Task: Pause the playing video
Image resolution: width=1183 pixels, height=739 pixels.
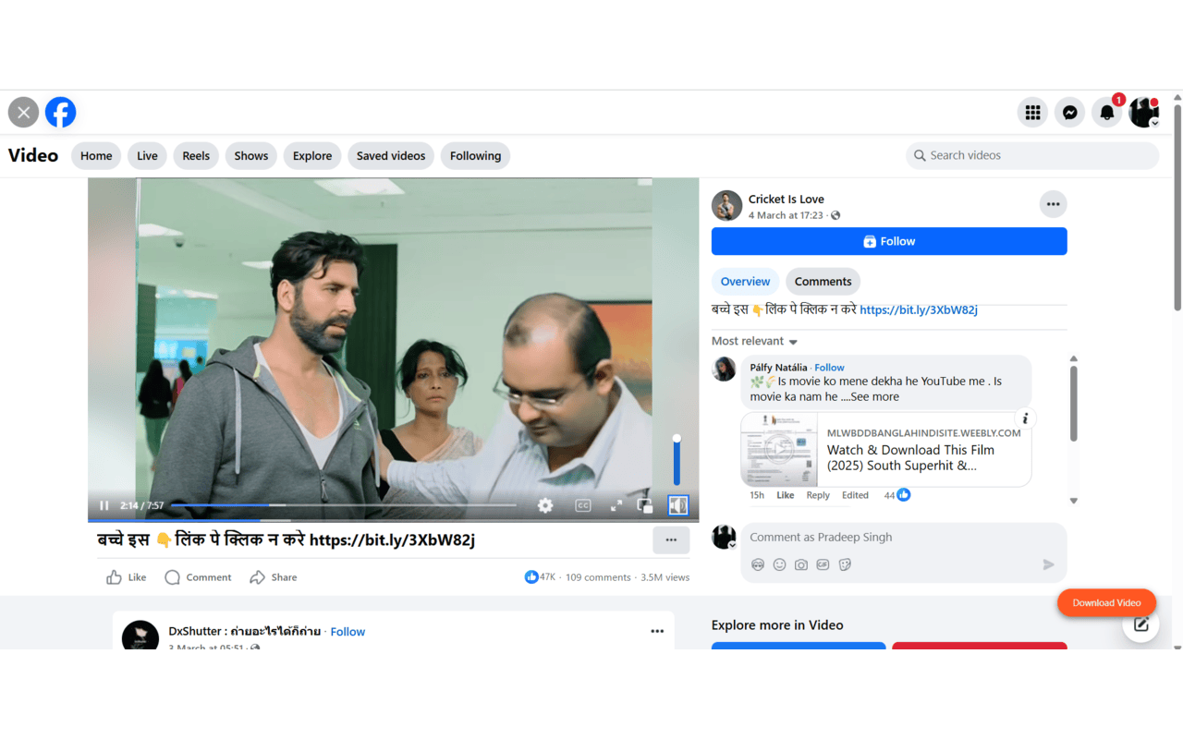Action: click(104, 505)
